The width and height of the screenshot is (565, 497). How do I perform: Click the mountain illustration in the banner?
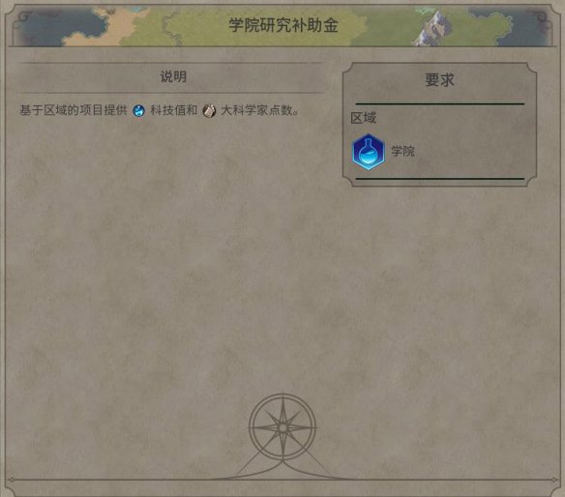coord(433,27)
